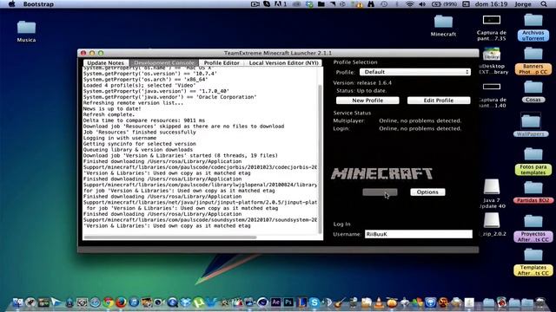Open Finder from the dock
This screenshot has width=556, height=312.
[17, 302]
